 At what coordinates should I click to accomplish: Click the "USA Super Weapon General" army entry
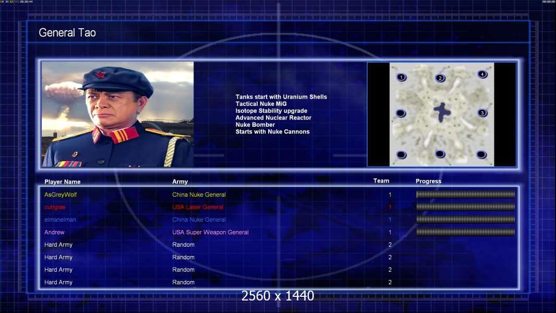210,232
